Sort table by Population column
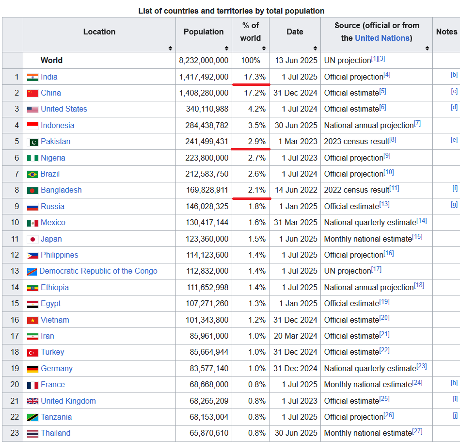 coord(227,48)
